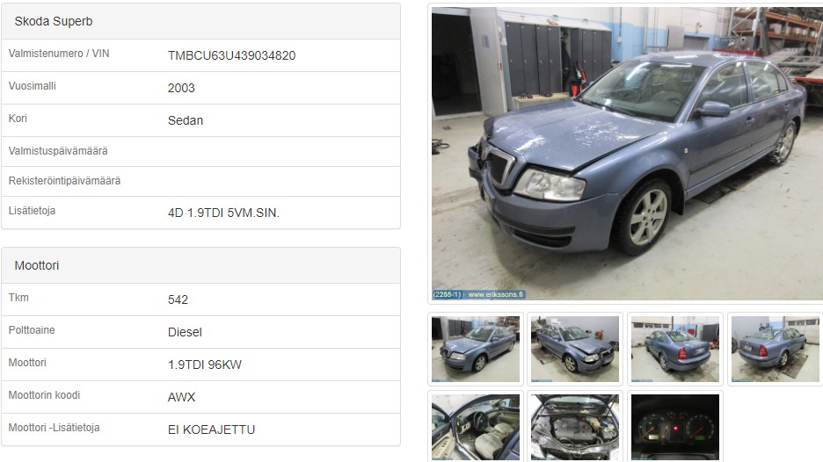This screenshot has height=462, width=823.
Task: Click the 4D 1.9TDI 5VM.SIN. additional info
Action: [223, 213]
